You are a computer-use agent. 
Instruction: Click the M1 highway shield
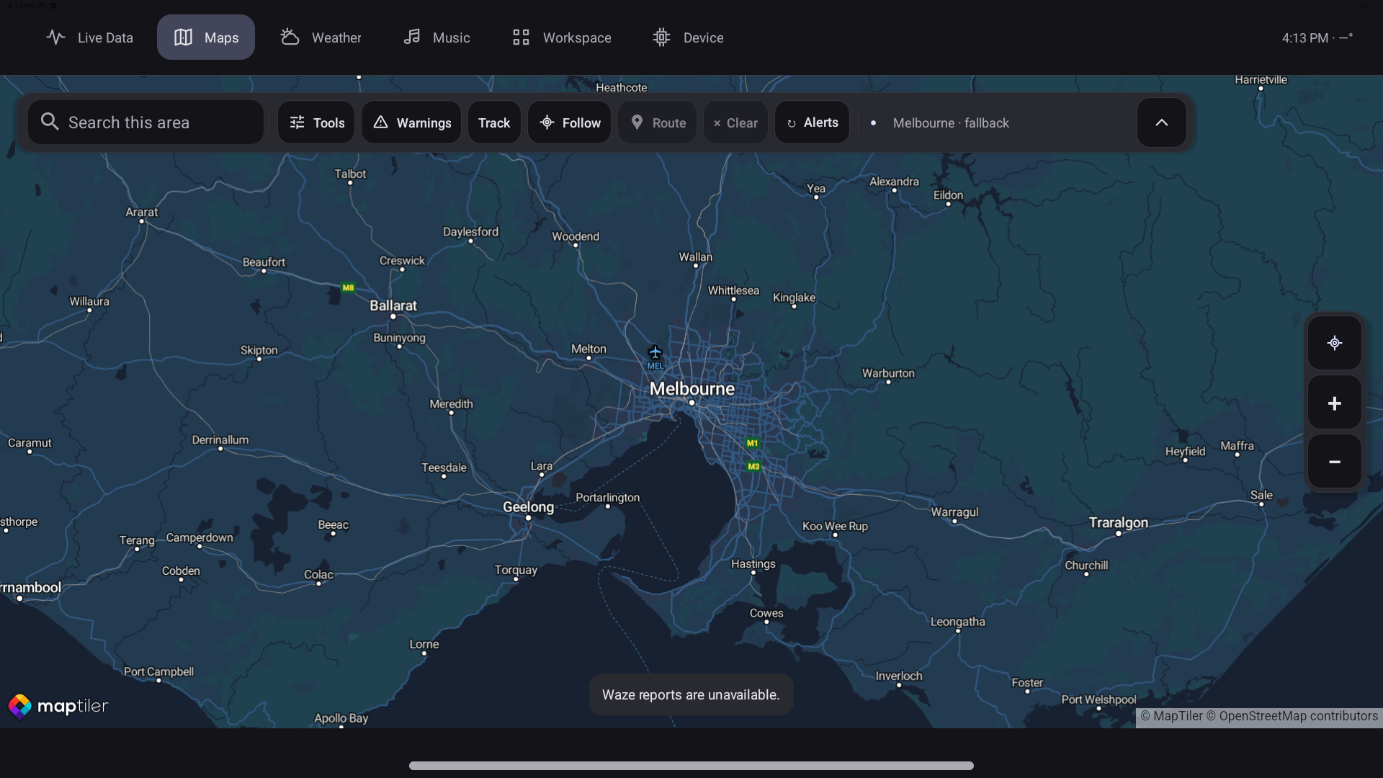click(x=752, y=443)
